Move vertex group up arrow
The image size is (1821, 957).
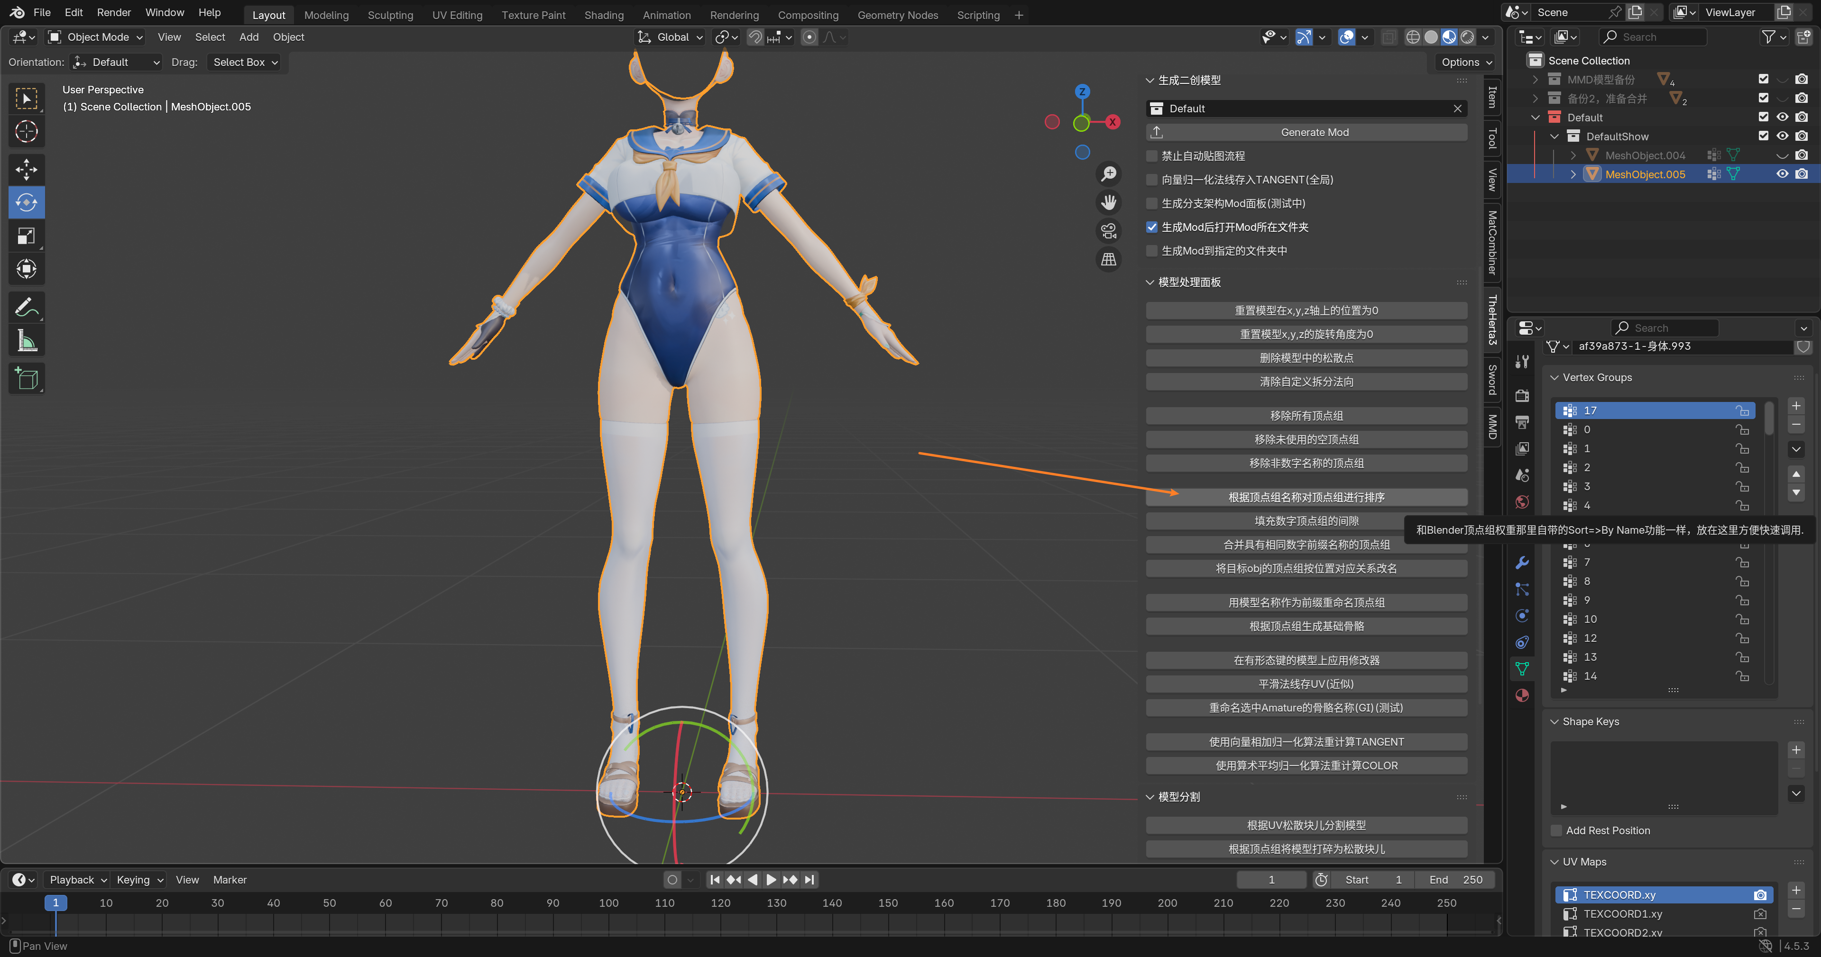tap(1795, 474)
